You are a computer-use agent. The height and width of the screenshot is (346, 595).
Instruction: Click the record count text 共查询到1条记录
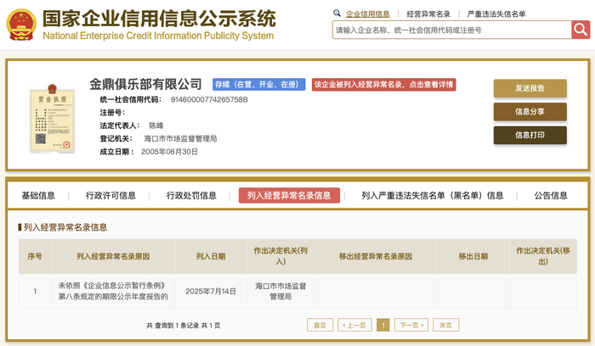pos(173,326)
